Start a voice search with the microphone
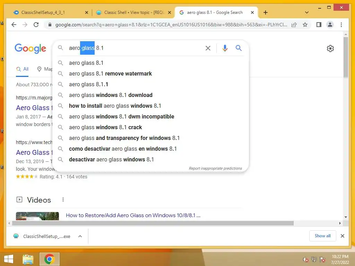 pos(225,48)
